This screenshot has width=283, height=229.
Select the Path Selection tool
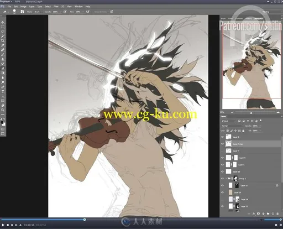pyautogui.click(x=3, y=96)
